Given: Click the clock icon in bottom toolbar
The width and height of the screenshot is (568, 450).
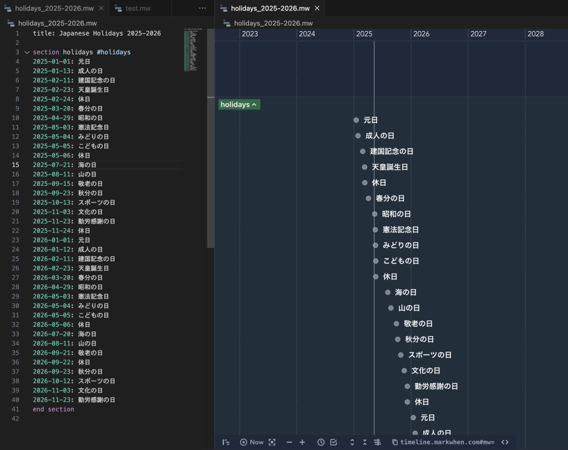Looking at the screenshot, I should [x=321, y=442].
